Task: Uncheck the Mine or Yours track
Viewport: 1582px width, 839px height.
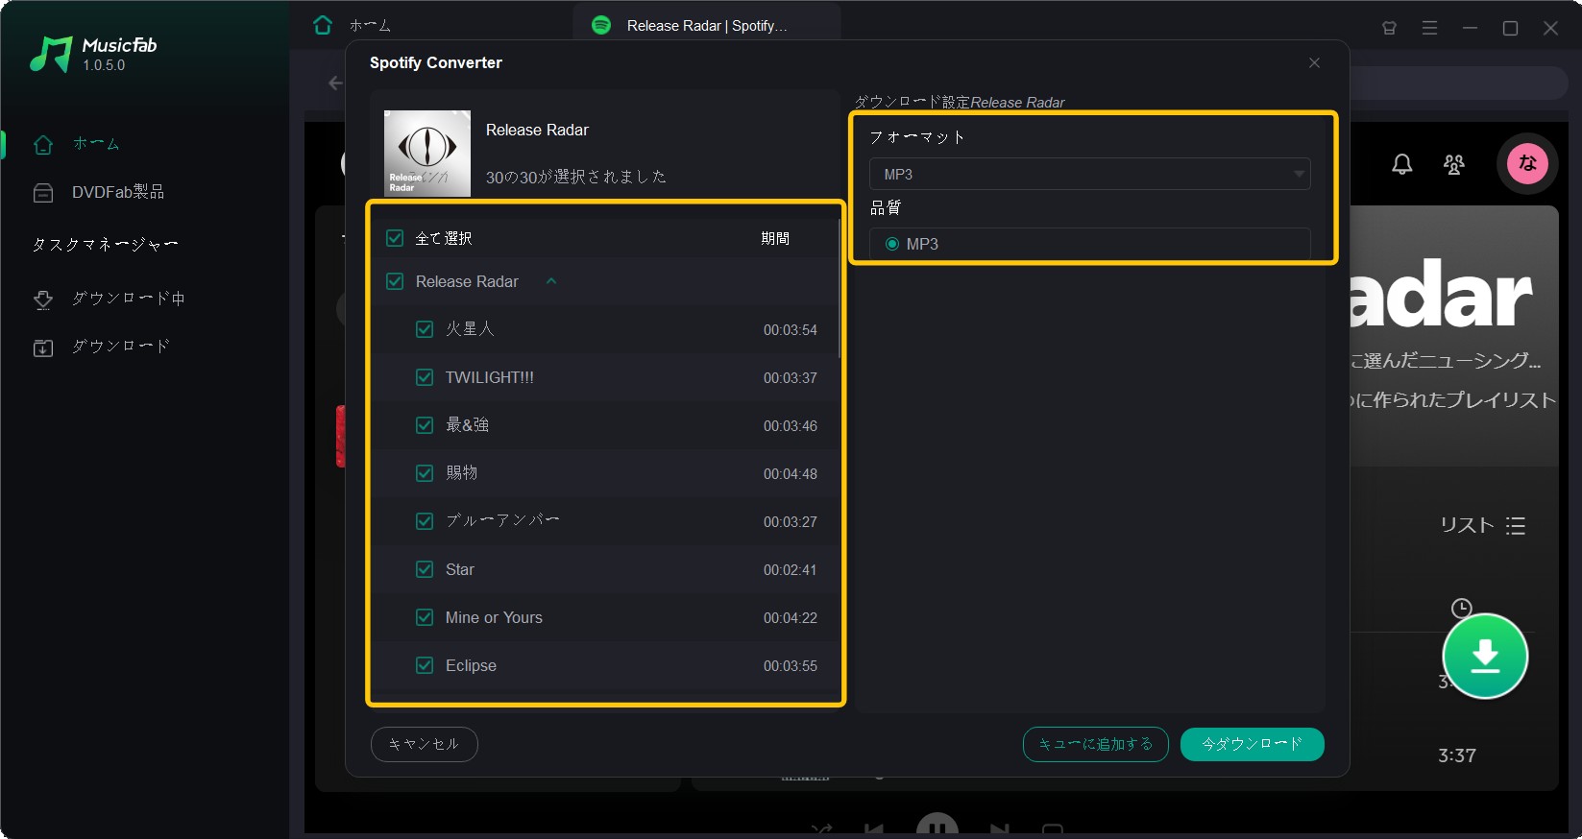Action: click(425, 617)
